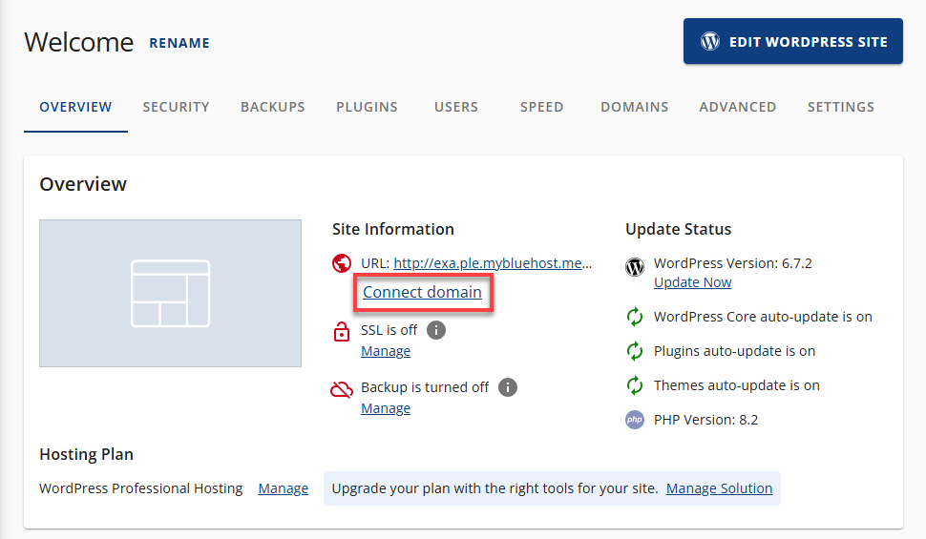This screenshot has height=539, width=926.
Task: Click 'WordPress Core auto-update is on' text
Action: 763,317
